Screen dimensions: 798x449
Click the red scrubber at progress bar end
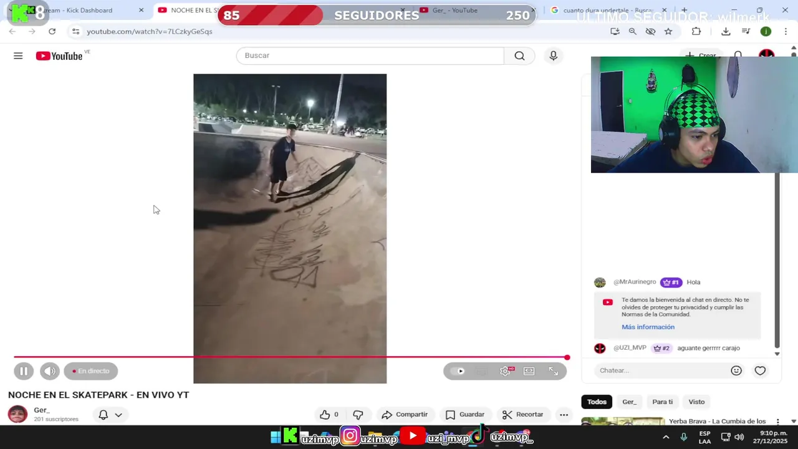pos(567,357)
